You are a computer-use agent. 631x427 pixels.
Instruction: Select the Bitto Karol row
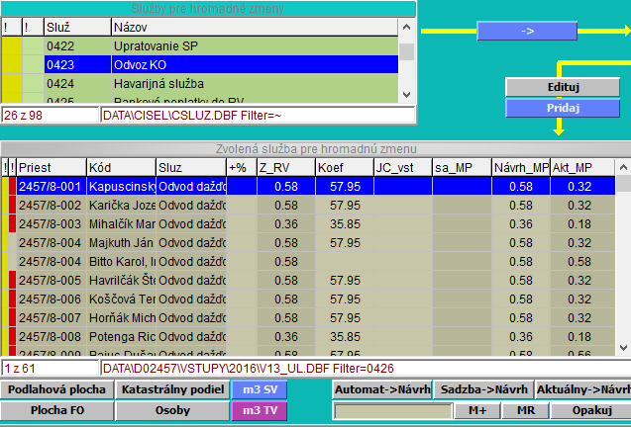(308, 262)
